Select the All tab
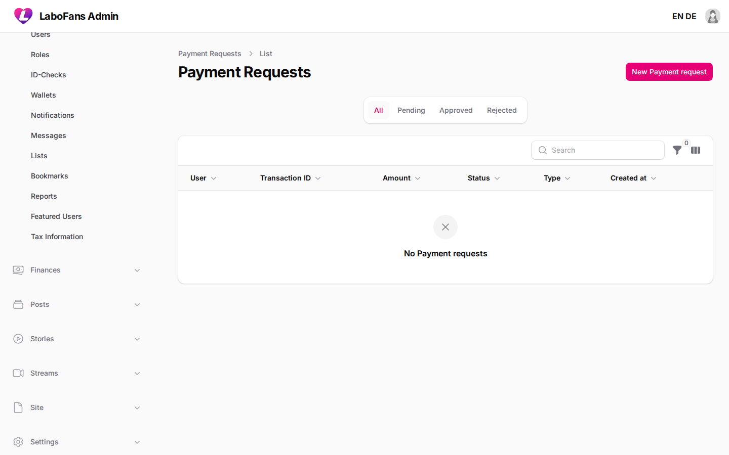Image resolution: width=729 pixels, height=455 pixels. 379,110
